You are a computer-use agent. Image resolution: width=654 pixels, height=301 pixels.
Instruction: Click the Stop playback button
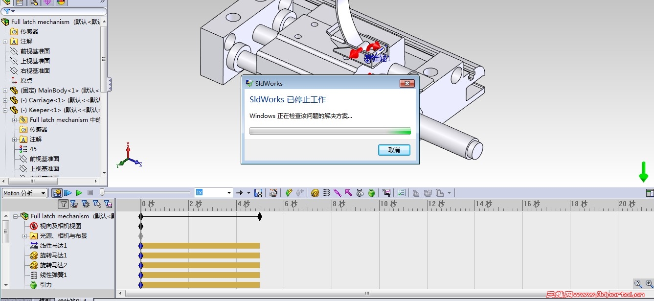90,193
